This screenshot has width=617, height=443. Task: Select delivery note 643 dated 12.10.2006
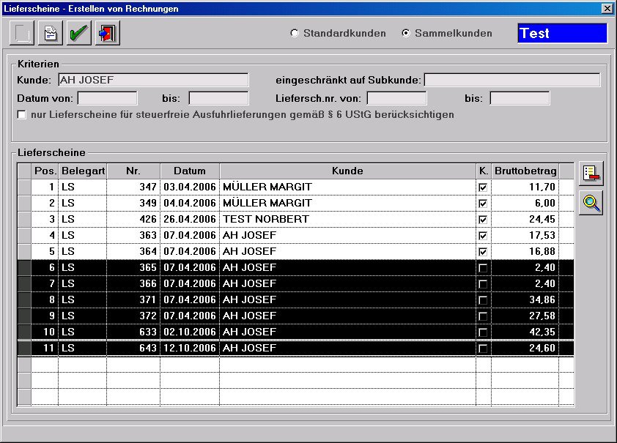(293, 348)
